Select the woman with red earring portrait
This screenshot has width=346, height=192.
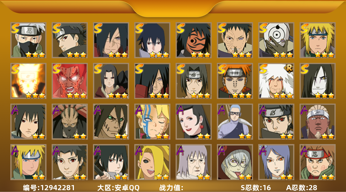coord(193,122)
